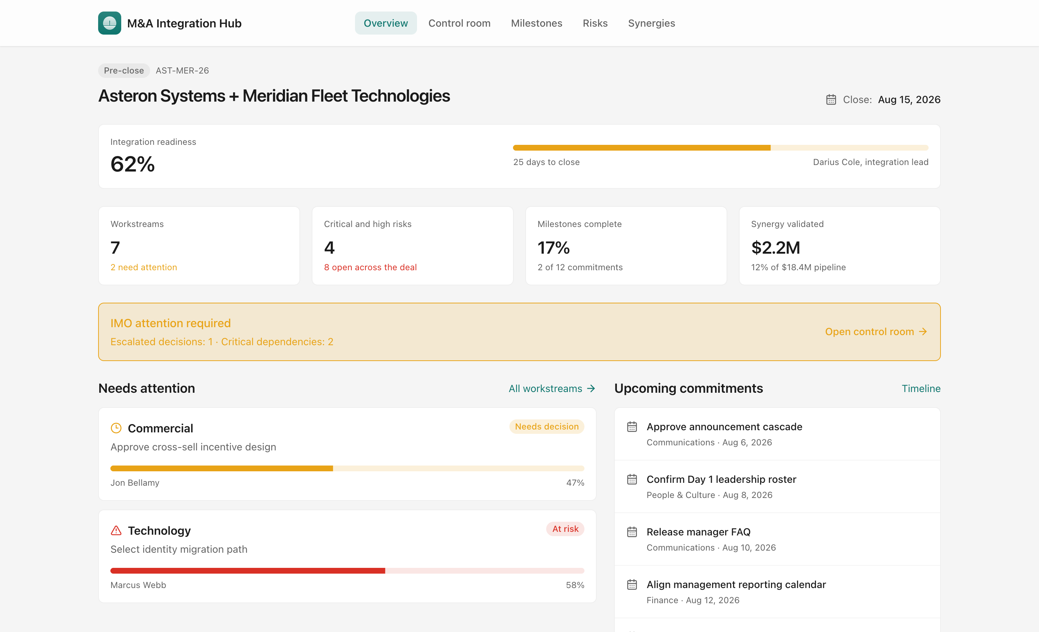Click the Asteron Systems + Meridian Fleet heading
The height and width of the screenshot is (632, 1039).
tap(274, 96)
